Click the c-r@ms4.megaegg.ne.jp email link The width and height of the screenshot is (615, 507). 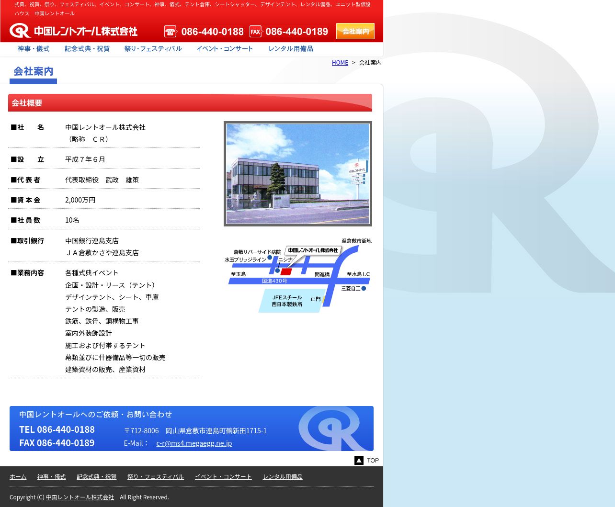(194, 443)
